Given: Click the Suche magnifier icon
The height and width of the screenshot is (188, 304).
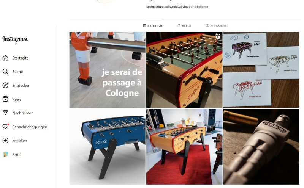Looking at the screenshot, I should coord(5,72).
